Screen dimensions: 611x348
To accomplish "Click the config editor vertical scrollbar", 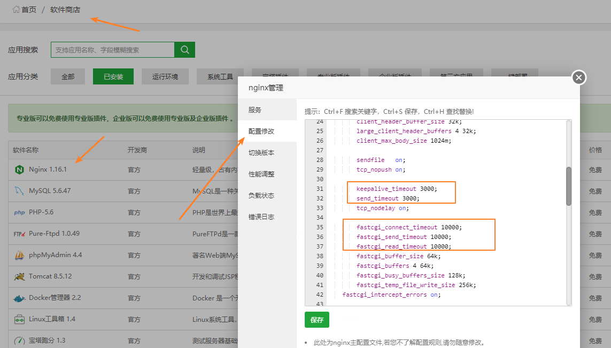I will point(568,186).
